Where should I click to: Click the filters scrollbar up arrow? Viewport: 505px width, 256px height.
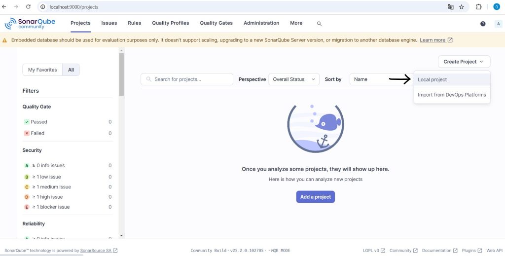click(x=121, y=50)
